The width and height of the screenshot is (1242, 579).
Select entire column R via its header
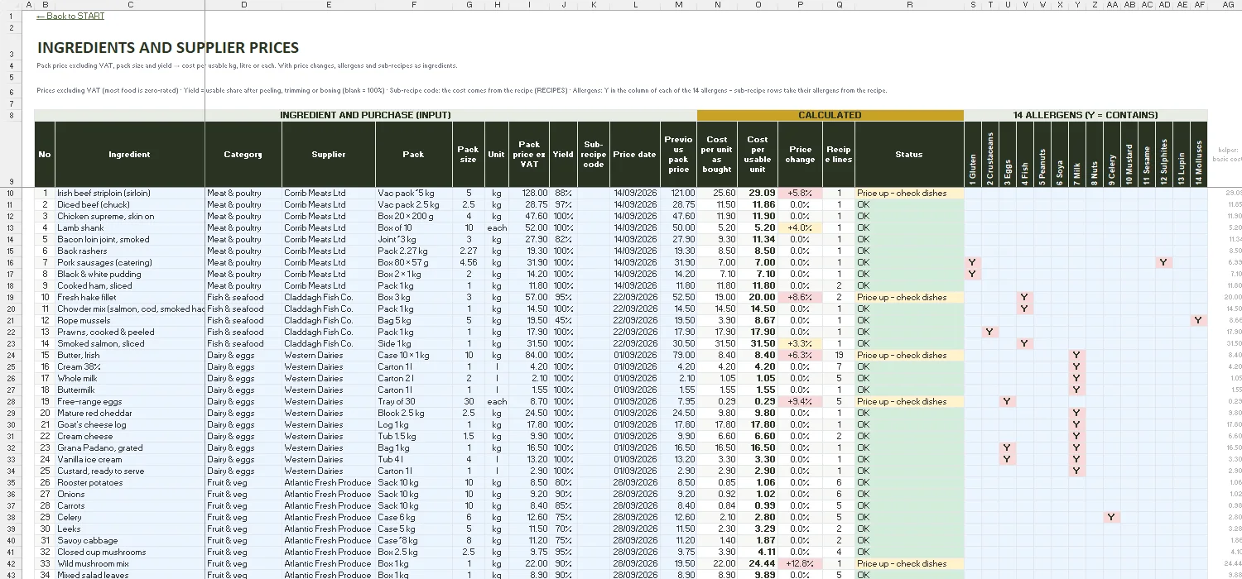click(909, 5)
